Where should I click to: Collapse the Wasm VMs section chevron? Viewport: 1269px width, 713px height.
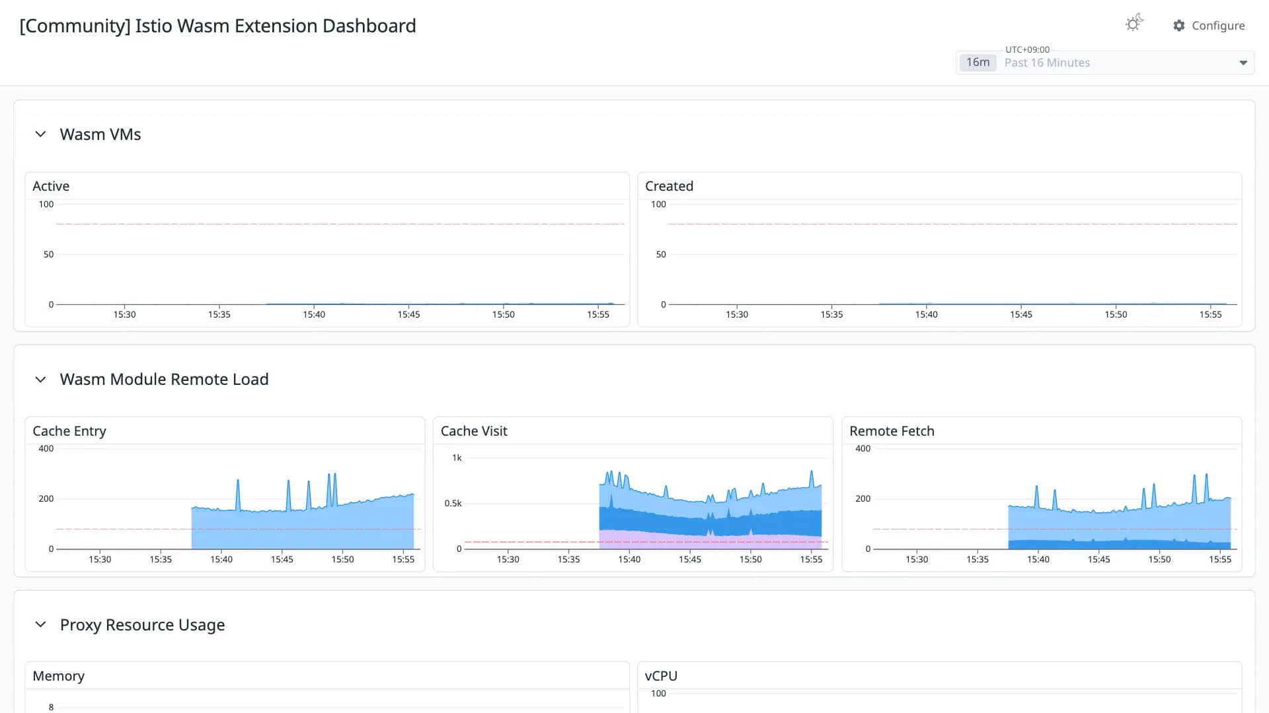pyautogui.click(x=40, y=135)
